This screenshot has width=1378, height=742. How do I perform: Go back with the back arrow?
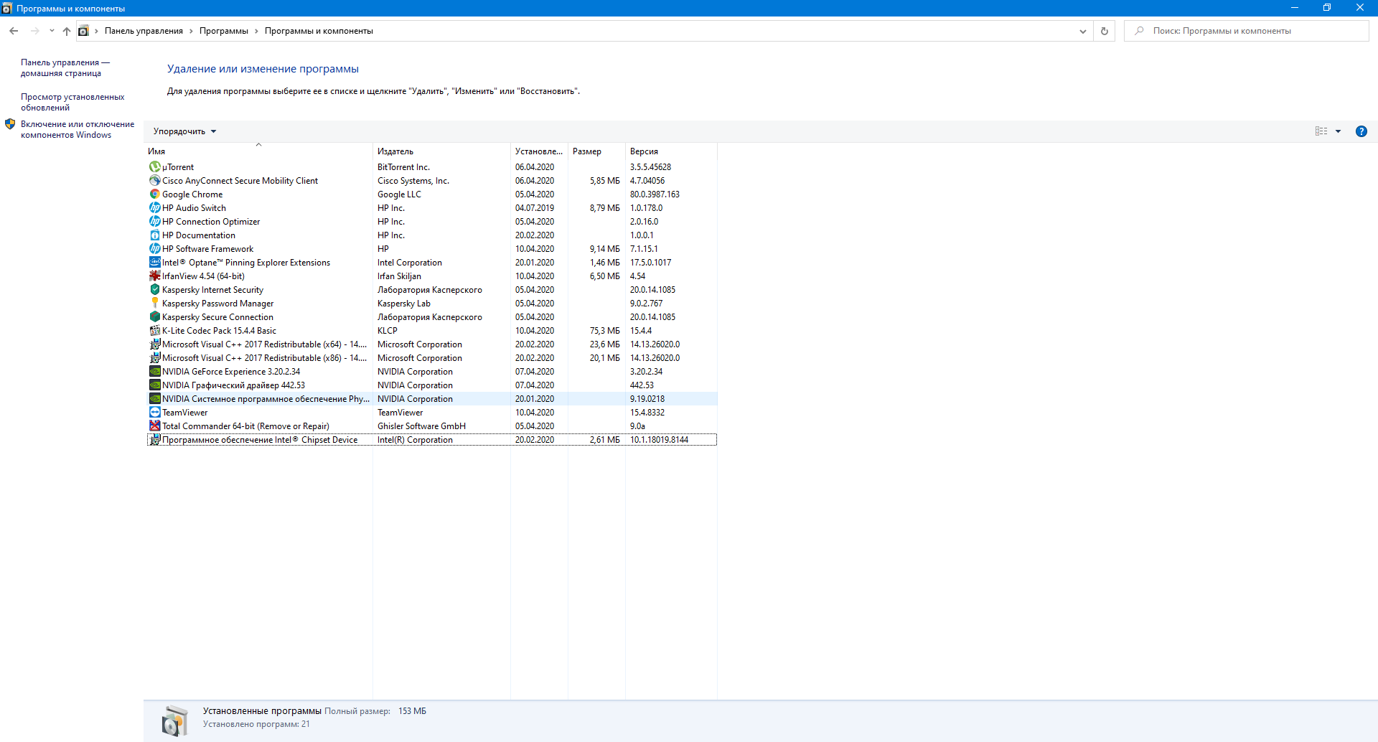pos(14,31)
